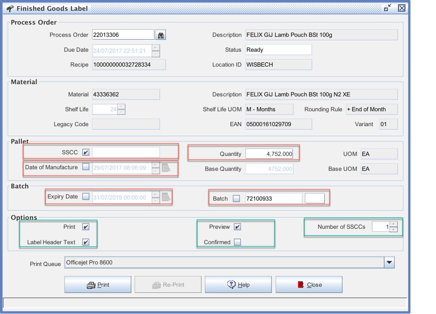Screen dimensions: 436x314
Task: Tick the Batch checkbox
Action: 236,199
